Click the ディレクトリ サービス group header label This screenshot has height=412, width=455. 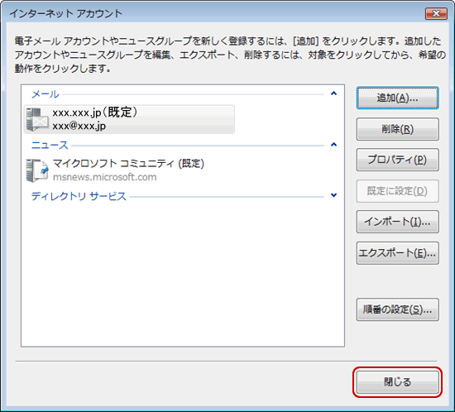(x=79, y=196)
